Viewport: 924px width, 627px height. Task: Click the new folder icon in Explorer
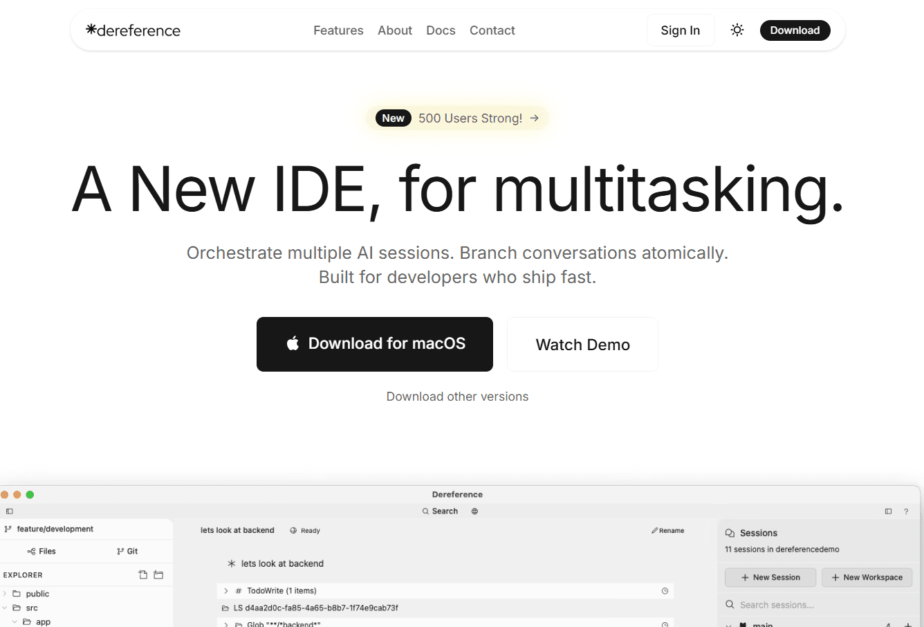click(x=158, y=574)
